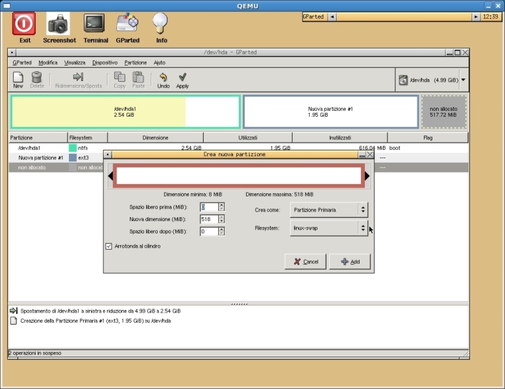Click the Nuova dimensione stepper arrows
This screenshot has width=505, height=389.
(221, 219)
